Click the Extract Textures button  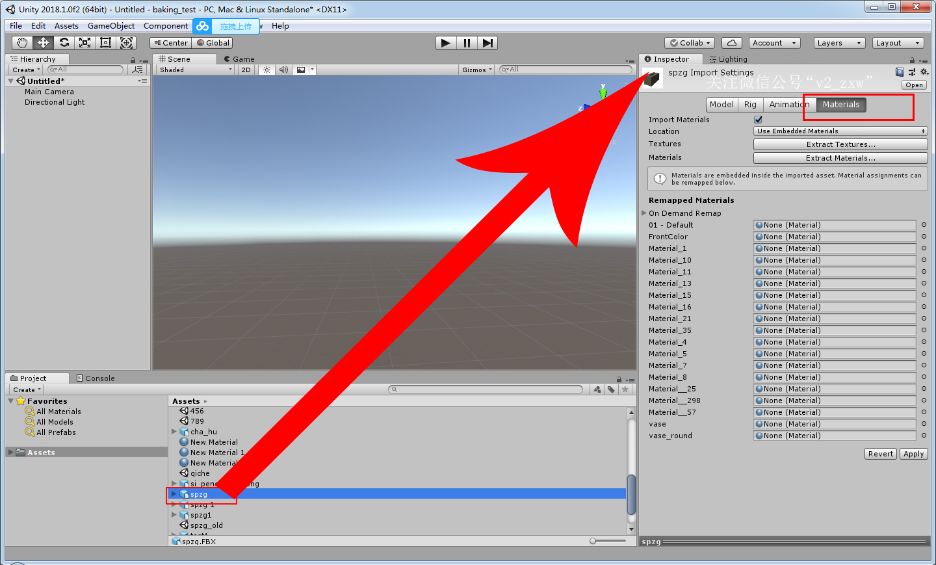[840, 144]
